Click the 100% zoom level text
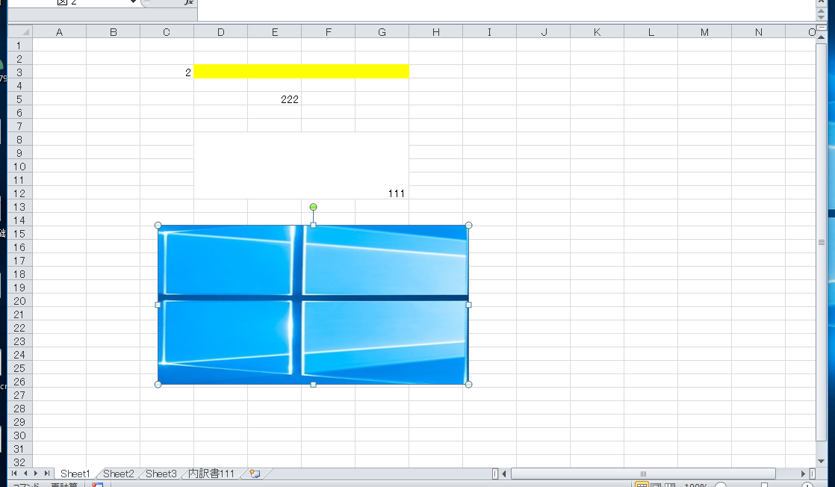The width and height of the screenshot is (835, 487). point(695,485)
